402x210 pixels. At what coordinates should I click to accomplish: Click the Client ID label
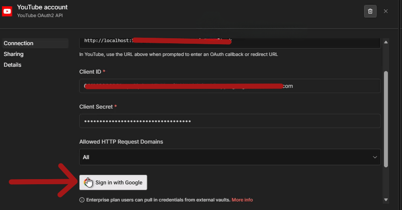click(x=90, y=72)
